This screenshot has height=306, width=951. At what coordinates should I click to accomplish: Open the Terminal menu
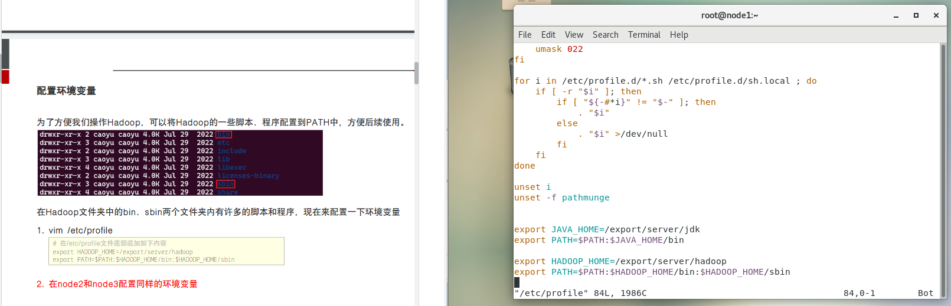pos(644,35)
